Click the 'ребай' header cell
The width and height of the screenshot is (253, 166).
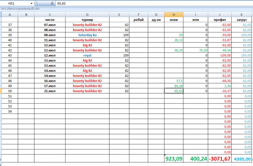pyautogui.click(x=138, y=20)
